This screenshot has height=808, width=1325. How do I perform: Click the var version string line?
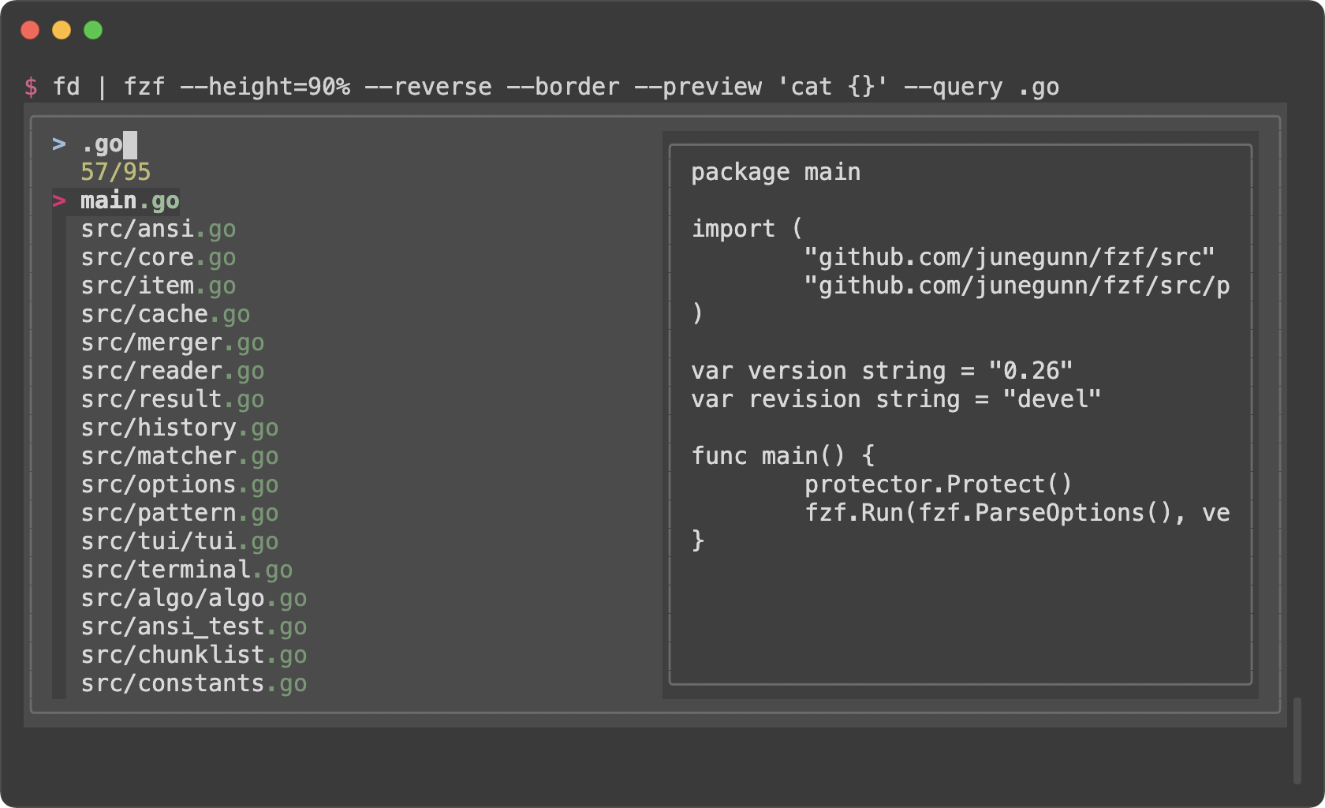(x=882, y=372)
